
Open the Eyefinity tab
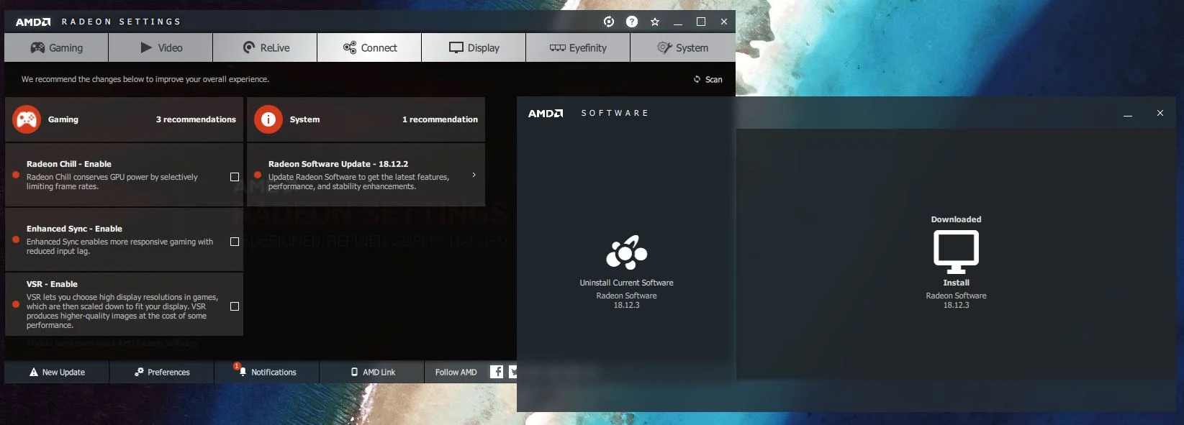click(578, 47)
